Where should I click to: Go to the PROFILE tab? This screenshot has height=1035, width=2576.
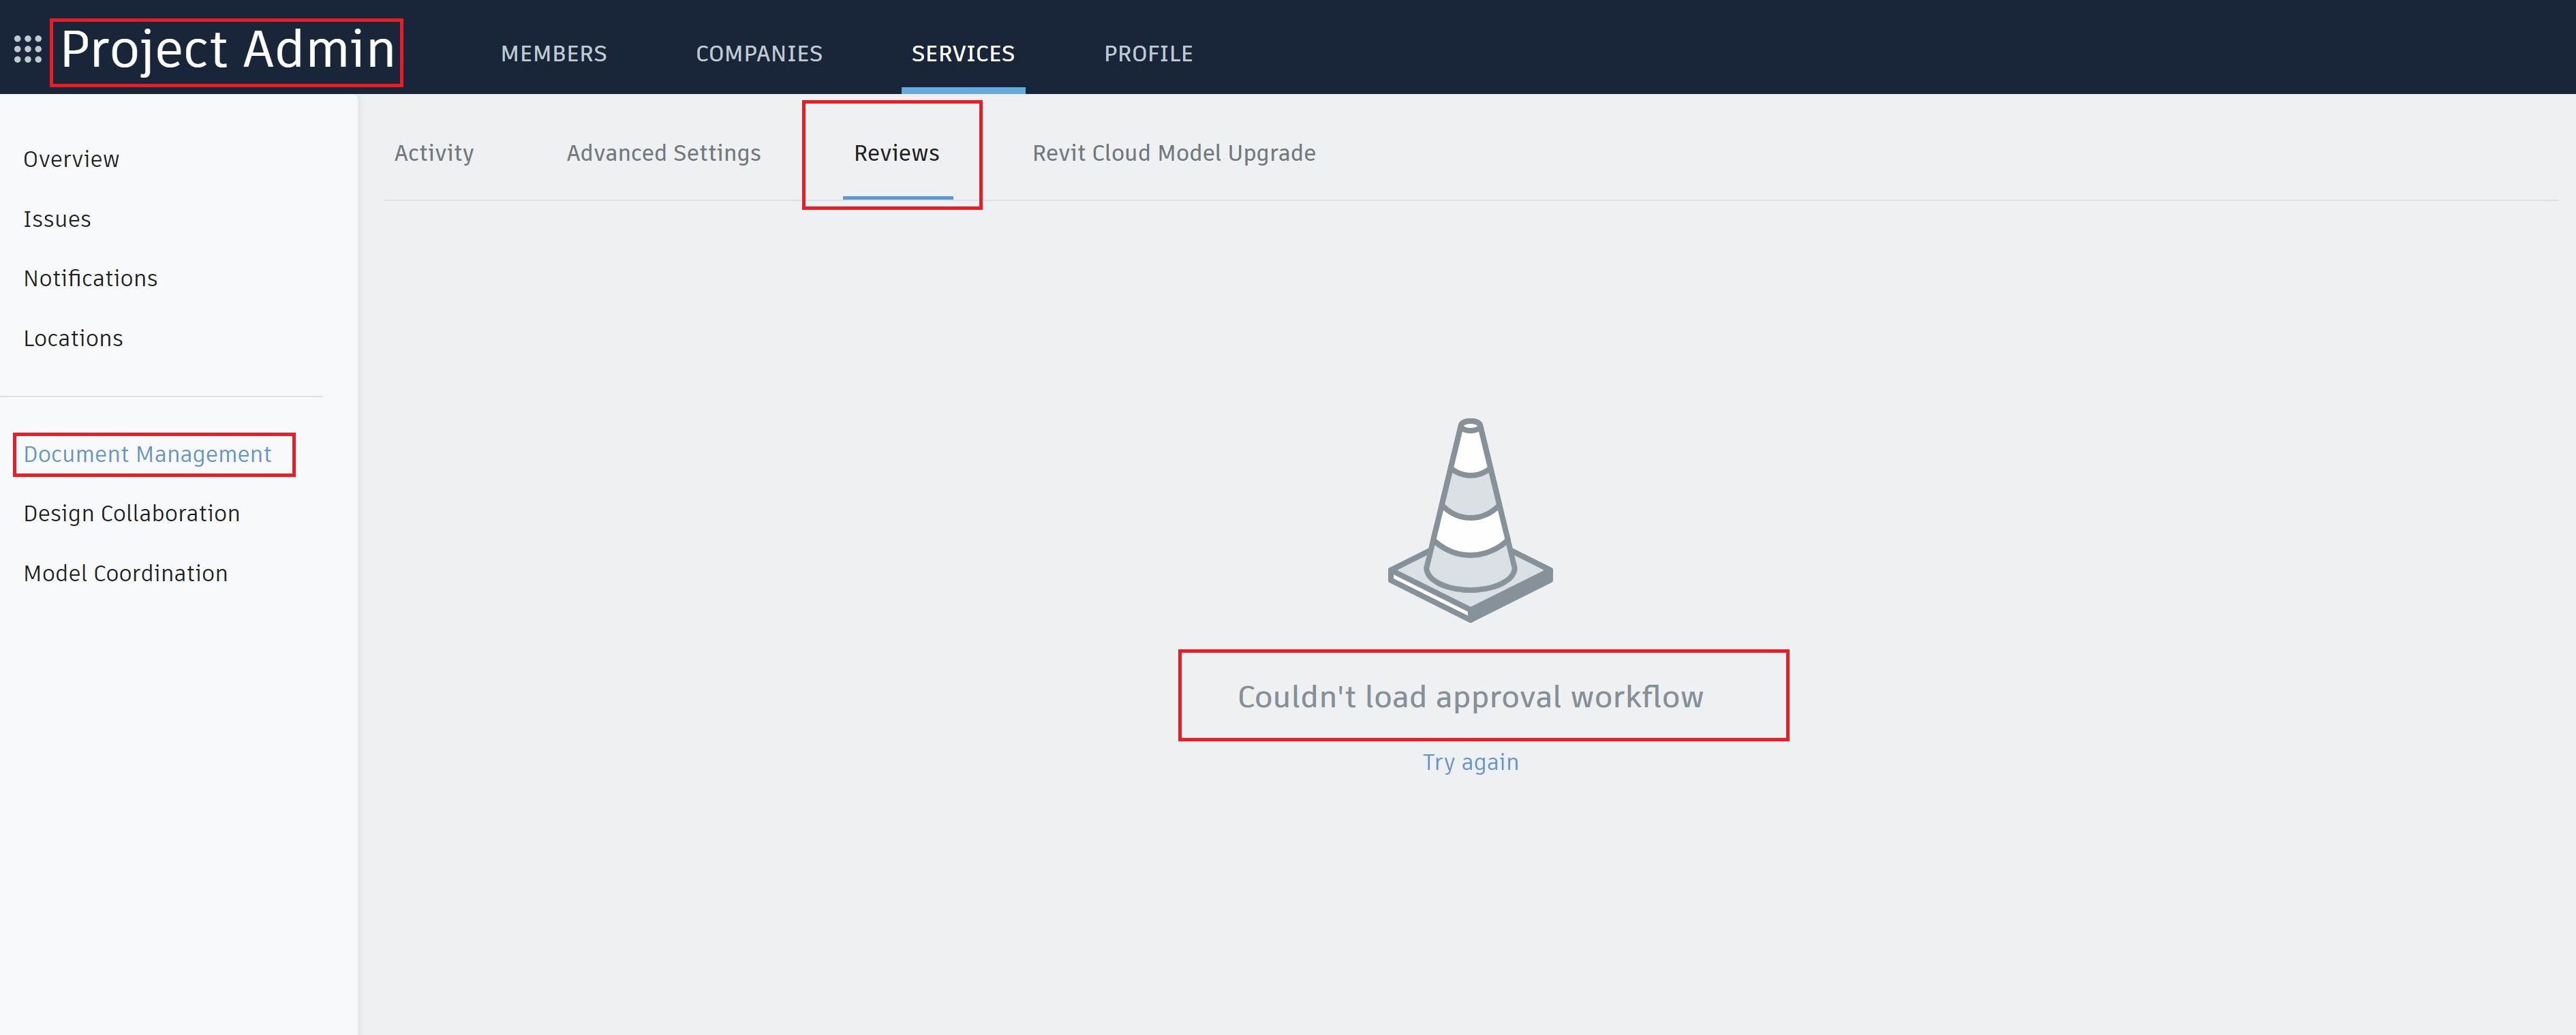[x=1148, y=54]
